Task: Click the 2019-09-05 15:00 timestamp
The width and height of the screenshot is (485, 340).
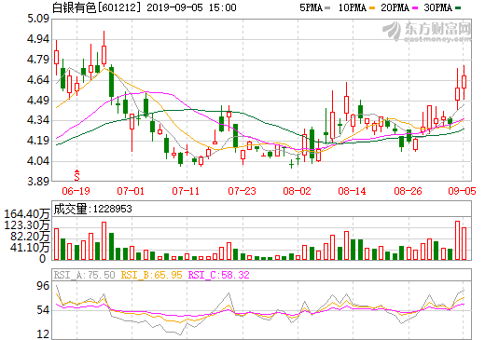Action: tap(191, 7)
